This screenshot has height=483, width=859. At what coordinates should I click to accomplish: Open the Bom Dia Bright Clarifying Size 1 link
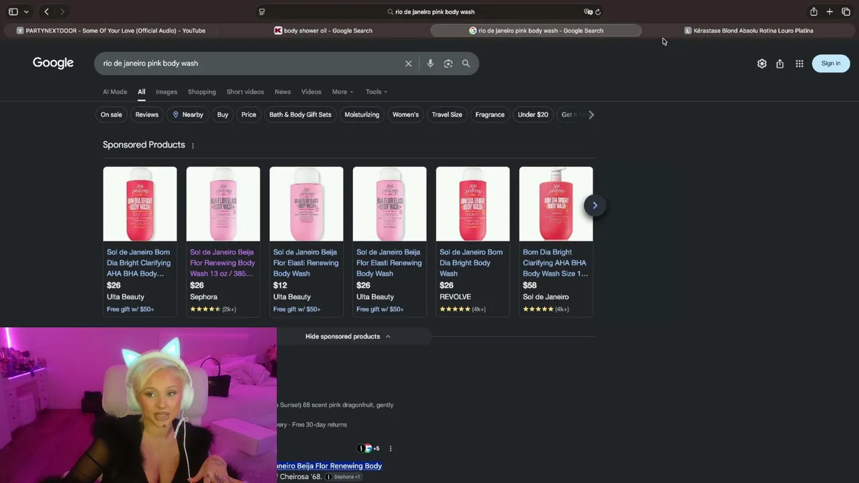click(x=556, y=263)
